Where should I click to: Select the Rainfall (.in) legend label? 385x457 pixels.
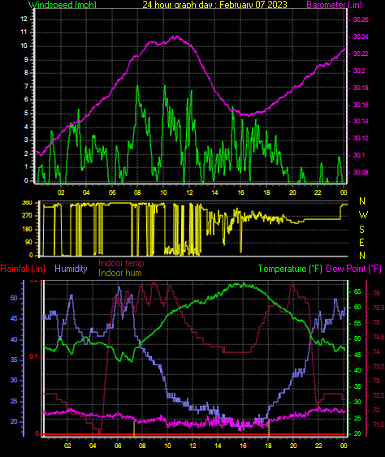tap(23, 269)
